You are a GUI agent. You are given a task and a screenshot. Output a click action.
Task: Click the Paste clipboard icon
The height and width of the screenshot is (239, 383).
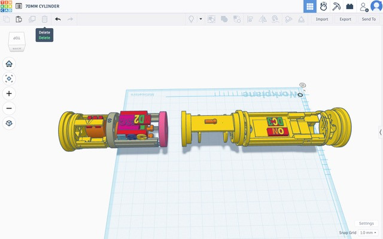19,19
